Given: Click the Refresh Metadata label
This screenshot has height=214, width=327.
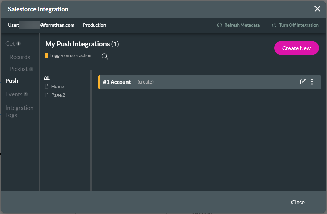Looking at the screenshot, I should click(242, 25).
